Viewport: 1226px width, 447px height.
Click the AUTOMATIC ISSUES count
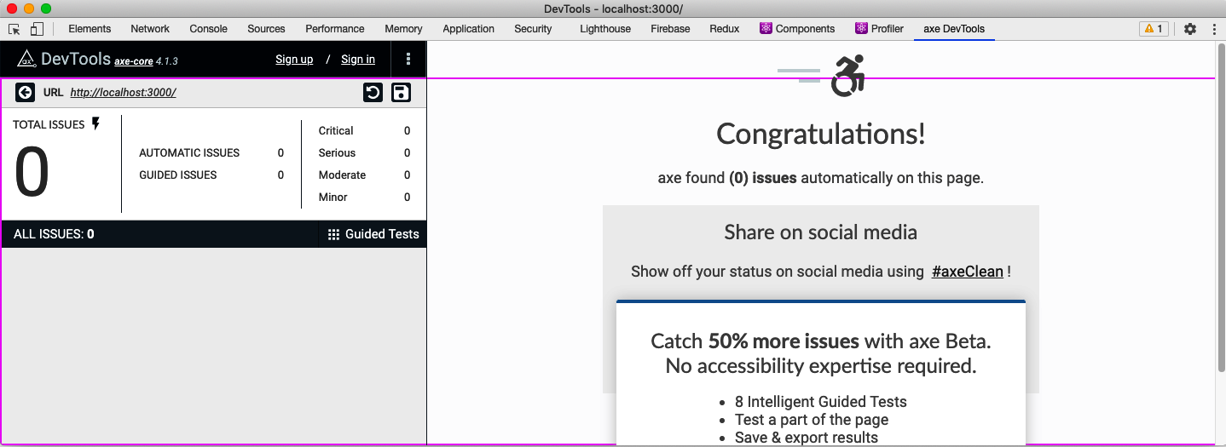280,153
